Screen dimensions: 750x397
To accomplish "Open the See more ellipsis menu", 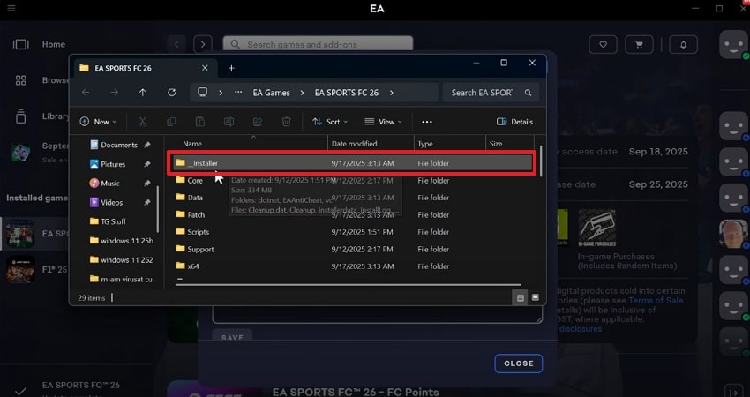I will coord(427,122).
